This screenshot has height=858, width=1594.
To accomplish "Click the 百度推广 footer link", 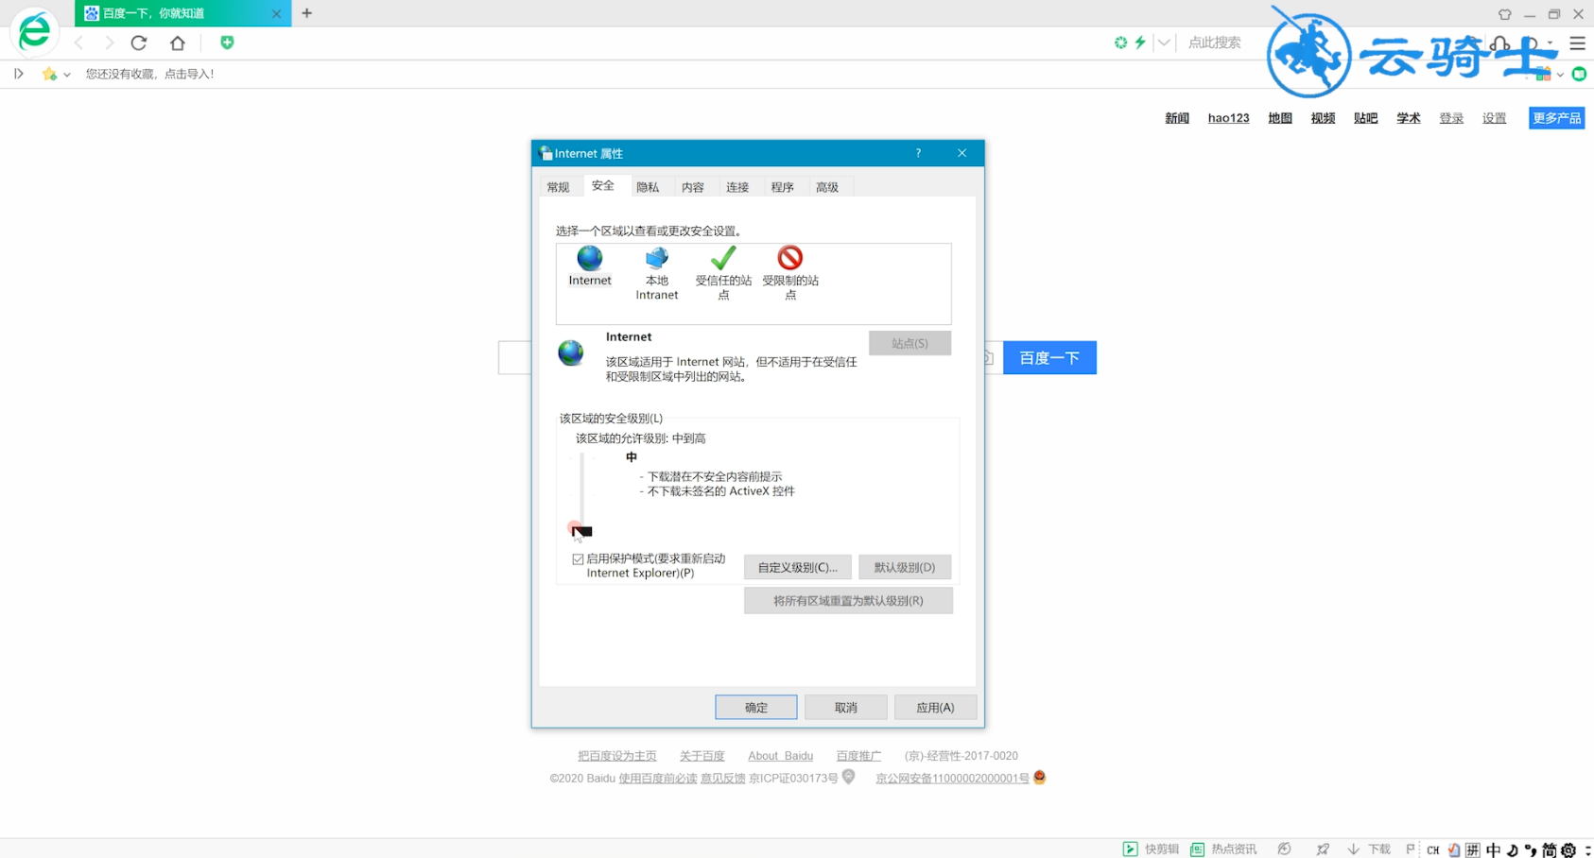I will [858, 756].
